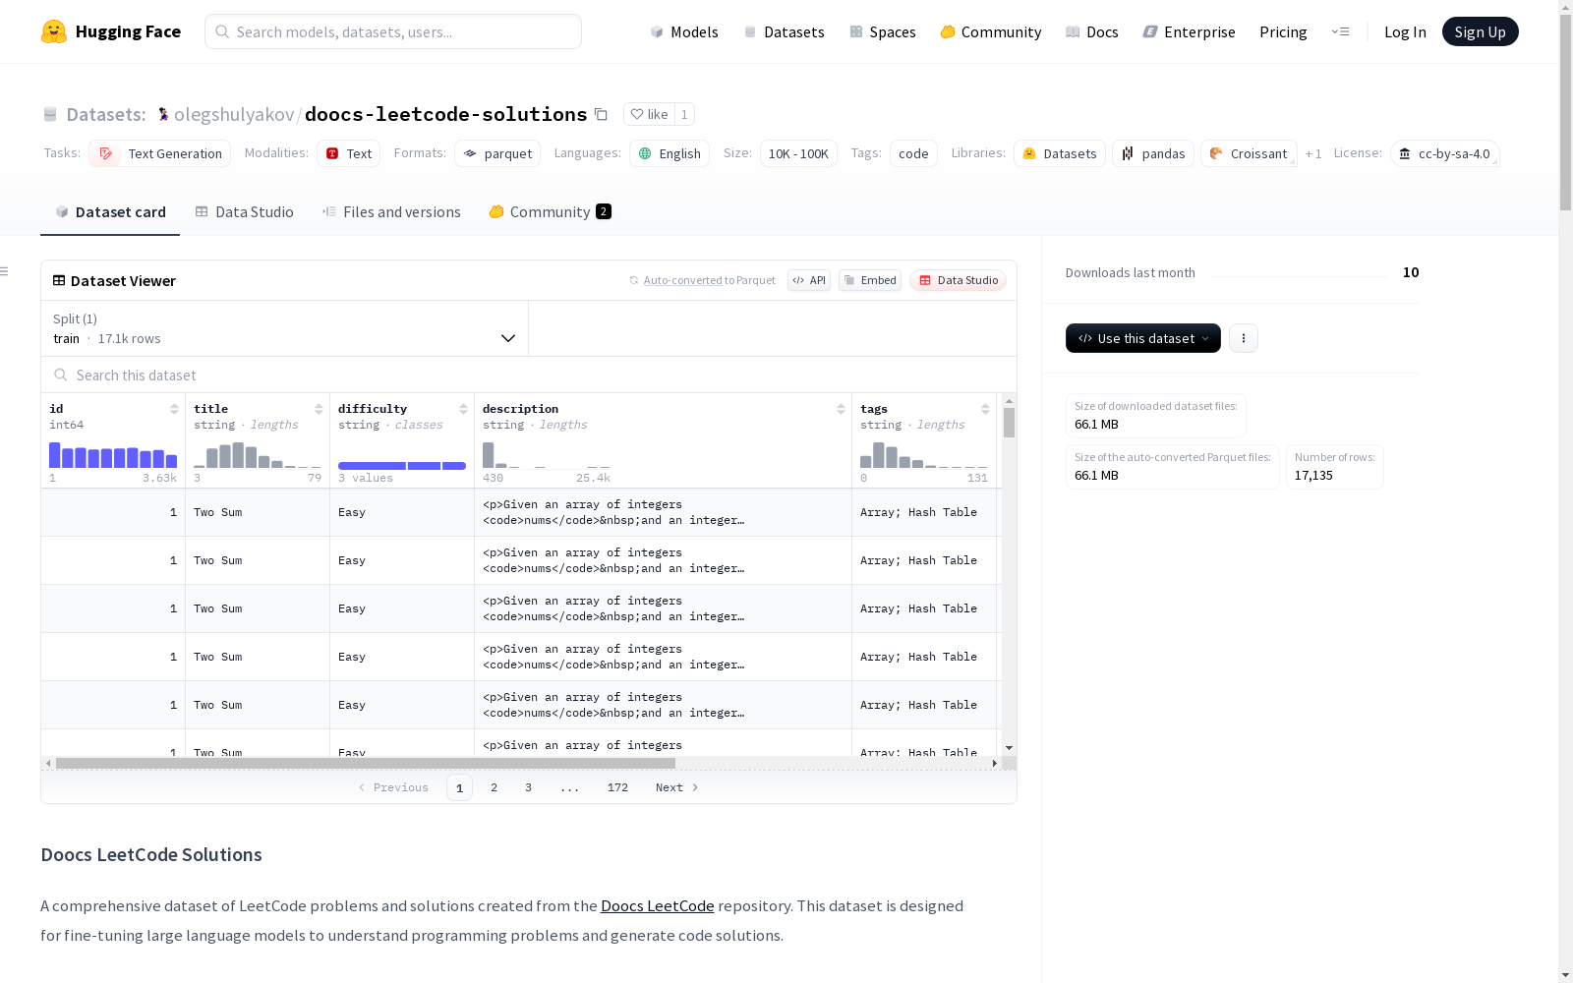Click the Embed button
This screenshot has height=983, width=1573.
click(x=870, y=280)
